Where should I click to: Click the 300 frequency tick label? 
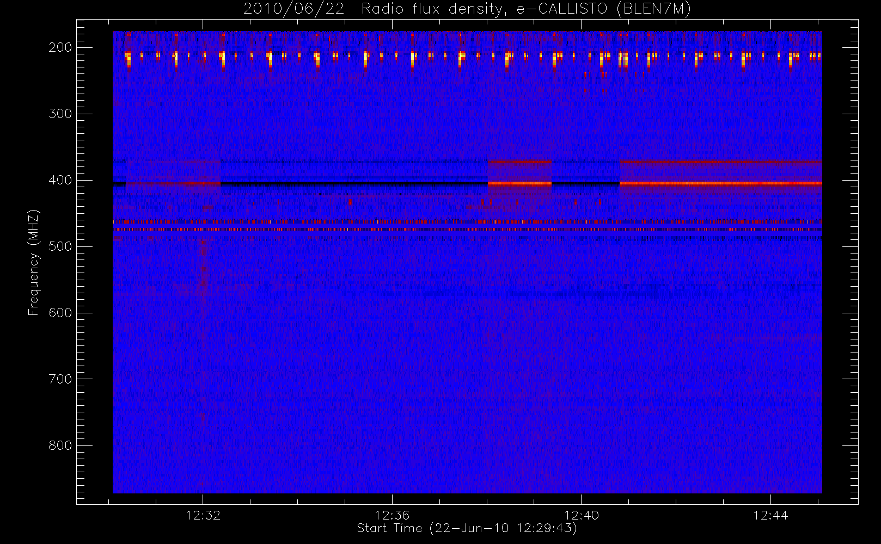coord(60,114)
